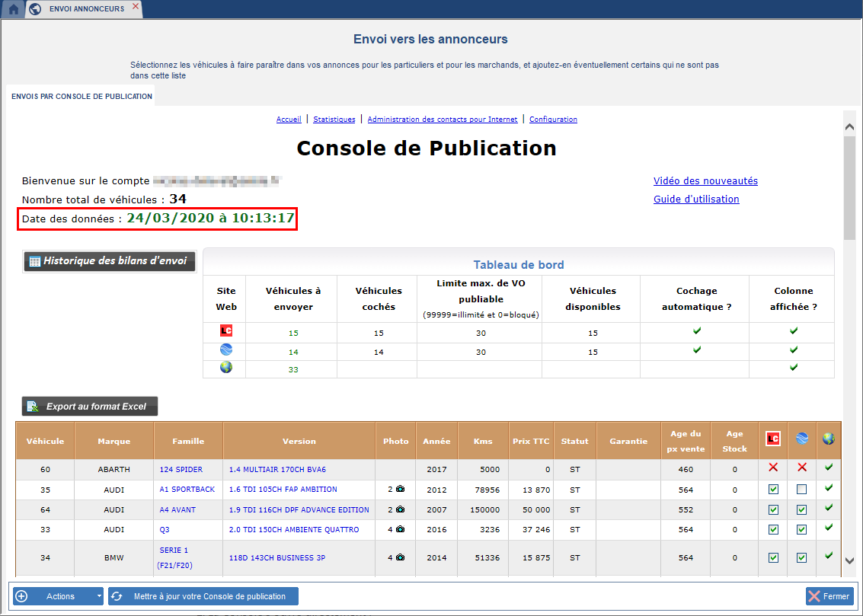Click the earth globe site icon in Tableau de bord

[x=225, y=368]
